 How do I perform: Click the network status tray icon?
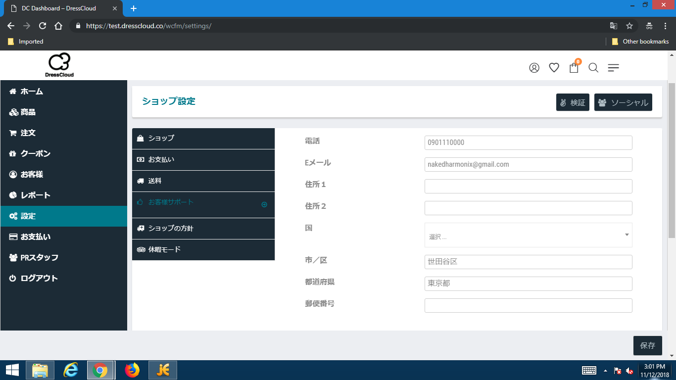click(x=618, y=371)
